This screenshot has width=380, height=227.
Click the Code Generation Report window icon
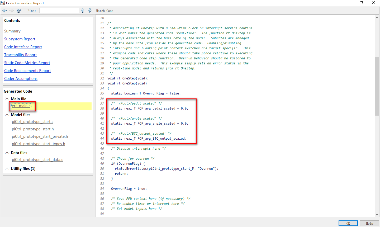3,3
